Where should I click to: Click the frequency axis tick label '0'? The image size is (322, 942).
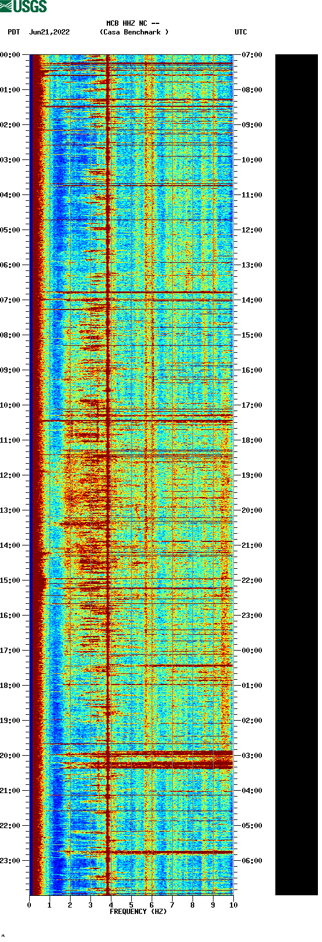pos(29,905)
